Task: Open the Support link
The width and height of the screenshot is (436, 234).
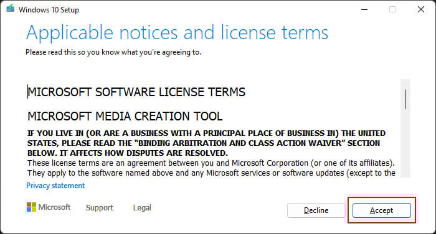Action: pyautogui.click(x=100, y=208)
